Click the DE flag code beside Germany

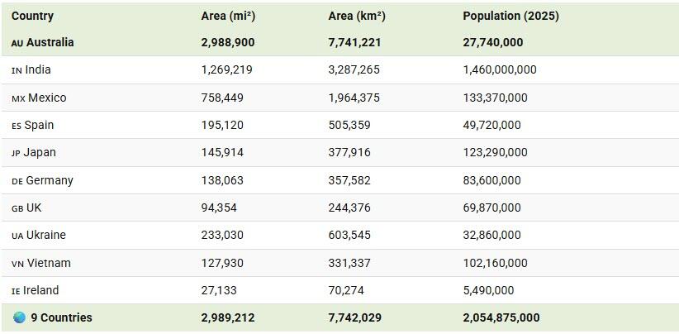(x=17, y=181)
